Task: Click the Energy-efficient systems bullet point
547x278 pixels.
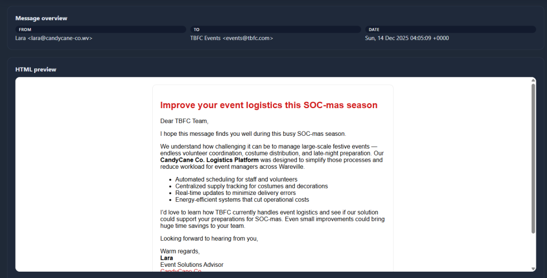Action: tap(242, 200)
